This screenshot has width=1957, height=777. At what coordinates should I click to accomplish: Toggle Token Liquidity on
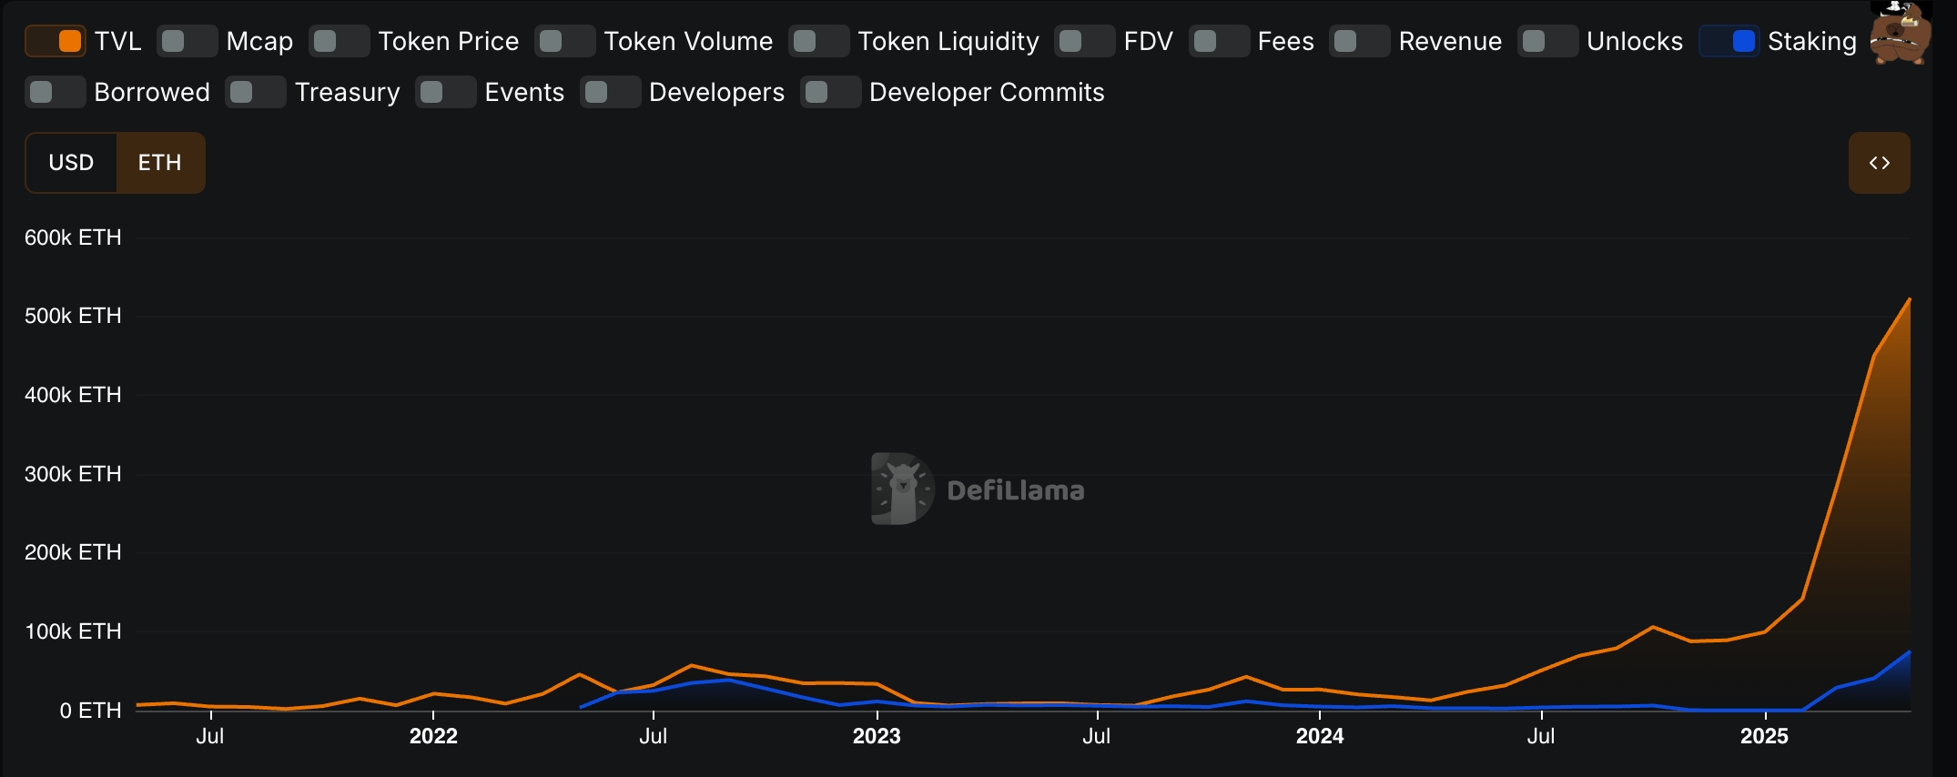[818, 42]
